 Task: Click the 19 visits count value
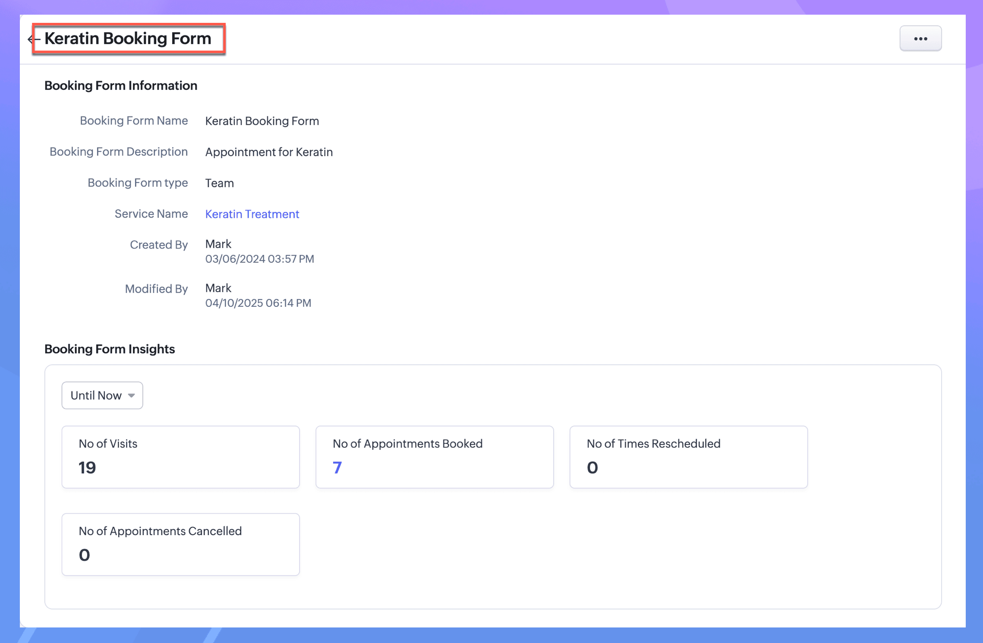pyautogui.click(x=87, y=467)
